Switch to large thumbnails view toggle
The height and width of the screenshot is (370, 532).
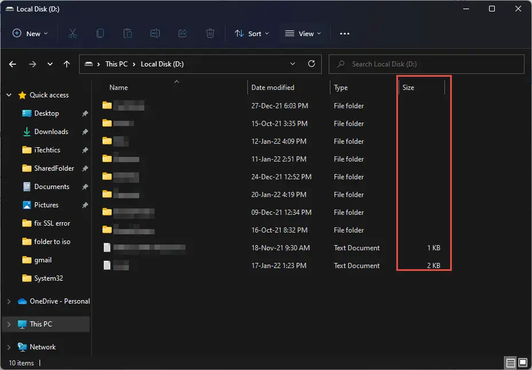[x=522, y=363]
